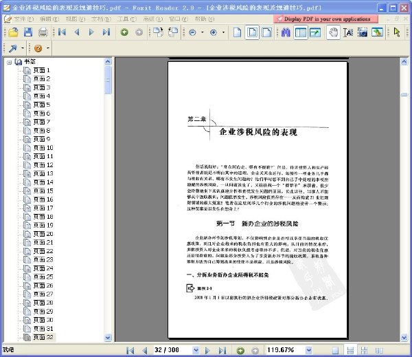Open the Edit menu
Viewport: 412px width, 357px height.
[49, 19]
